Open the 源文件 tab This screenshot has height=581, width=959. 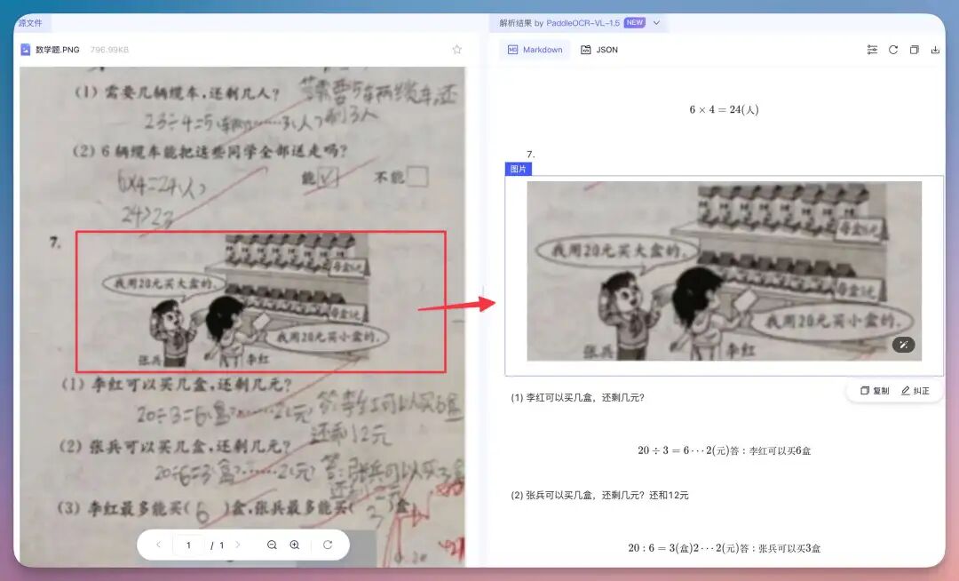28,22
